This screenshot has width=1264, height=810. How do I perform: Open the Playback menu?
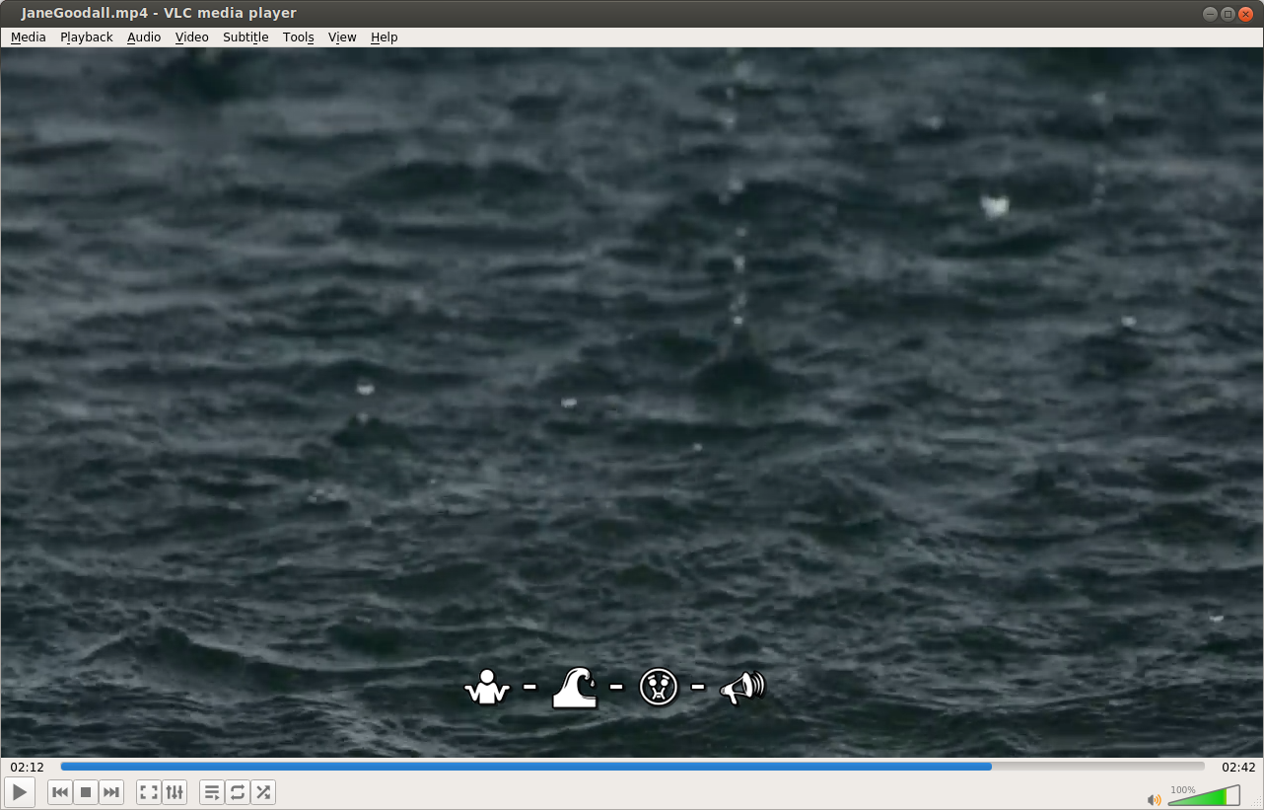[87, 37]
